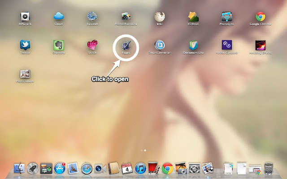Launch the Skitch app
This screenshot has height=179, width=287.
(x=92, y=45)
